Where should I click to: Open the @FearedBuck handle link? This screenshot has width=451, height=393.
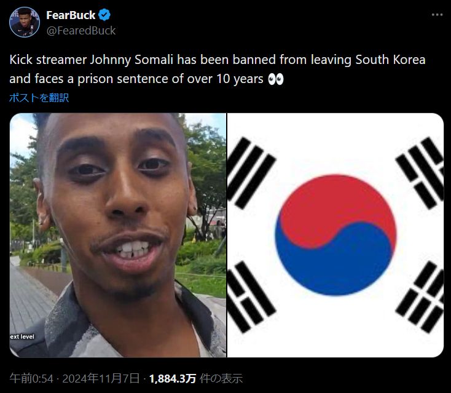81,31
